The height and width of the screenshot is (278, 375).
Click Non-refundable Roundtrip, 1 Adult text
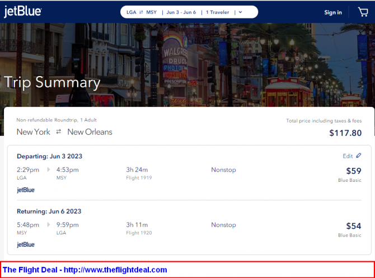tap(57, 120)
